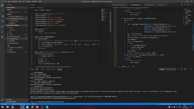Screen dimensions: 194x109
Task: Open Chrome from taskbar
Action: click(x=12, y=107)
